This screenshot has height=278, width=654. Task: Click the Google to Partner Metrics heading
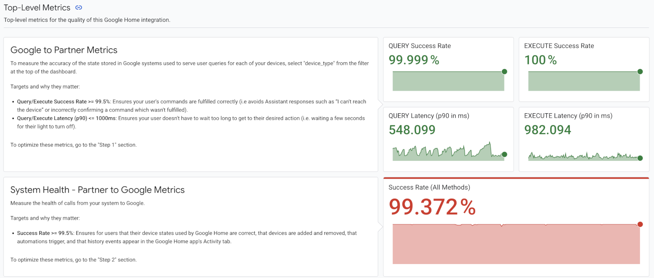click(x=64, y=50)
